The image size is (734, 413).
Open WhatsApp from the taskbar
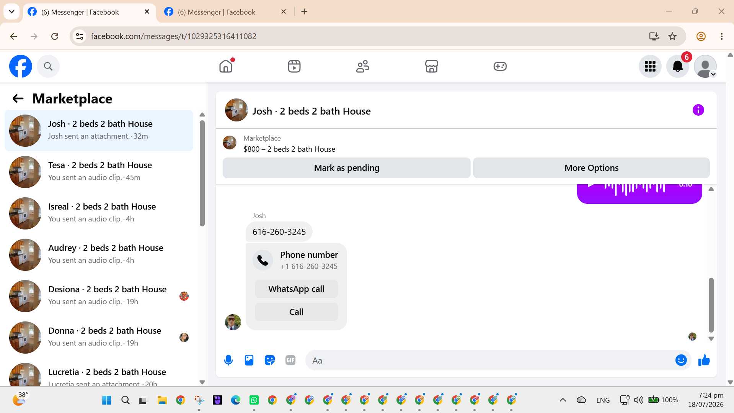click(x=254, y=400)
